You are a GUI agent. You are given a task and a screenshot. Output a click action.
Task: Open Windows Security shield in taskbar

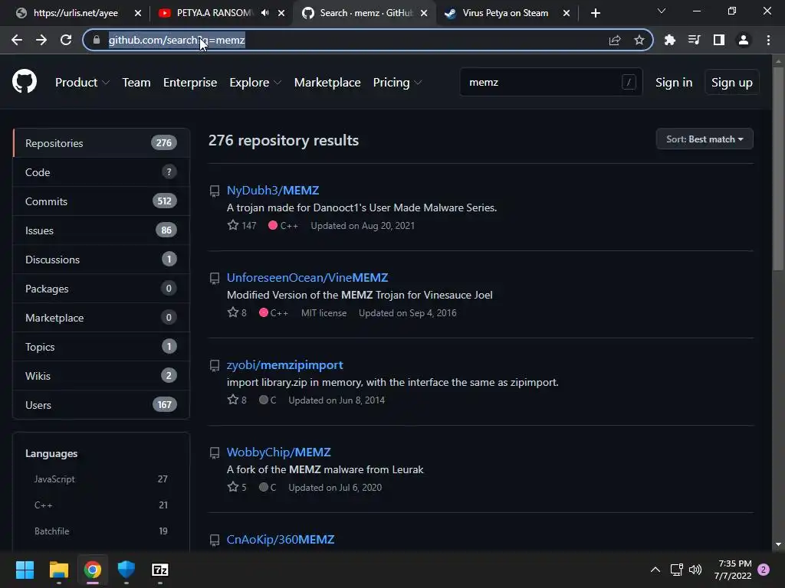[x=126, y=570]
